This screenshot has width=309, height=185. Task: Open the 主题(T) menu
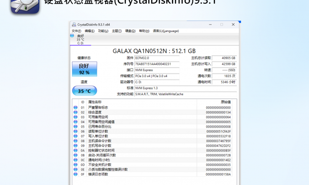pos(117,31)
